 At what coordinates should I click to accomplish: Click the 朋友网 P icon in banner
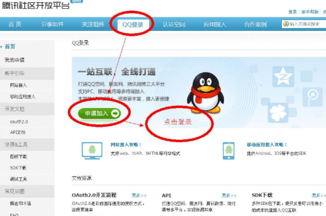coord(312,97)
